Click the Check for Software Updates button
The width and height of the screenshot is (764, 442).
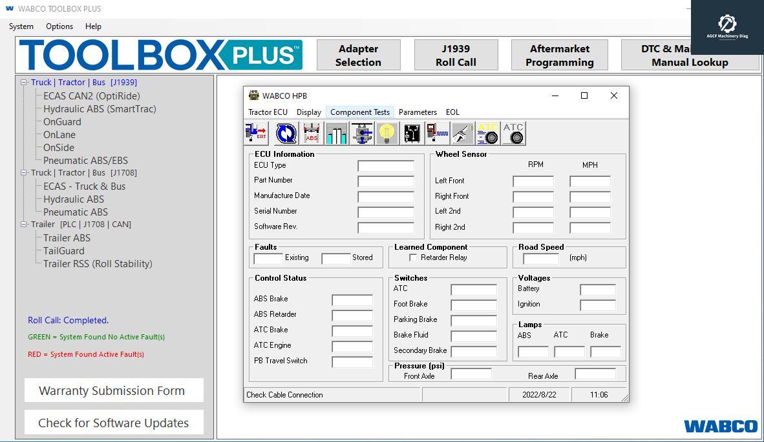[x=113, y=422]
